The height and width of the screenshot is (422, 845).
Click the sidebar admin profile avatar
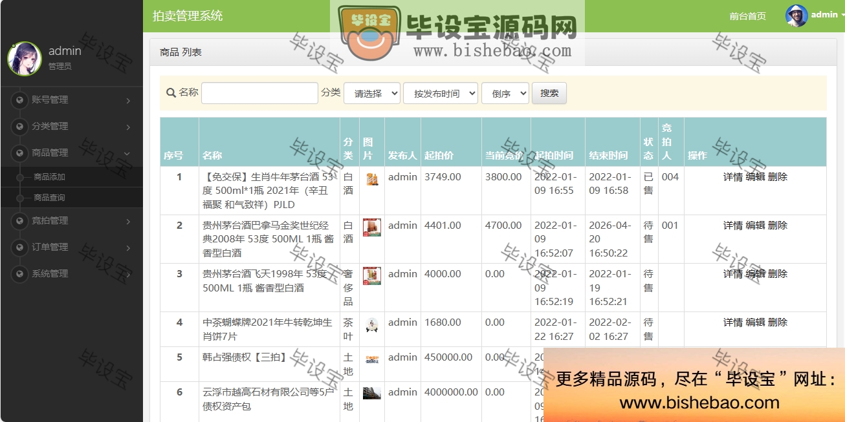click(25, 58)
